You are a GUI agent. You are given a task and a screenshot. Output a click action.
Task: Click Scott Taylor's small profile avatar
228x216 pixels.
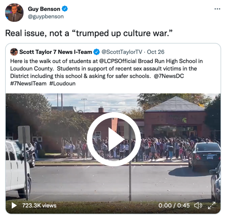[14, 52]
